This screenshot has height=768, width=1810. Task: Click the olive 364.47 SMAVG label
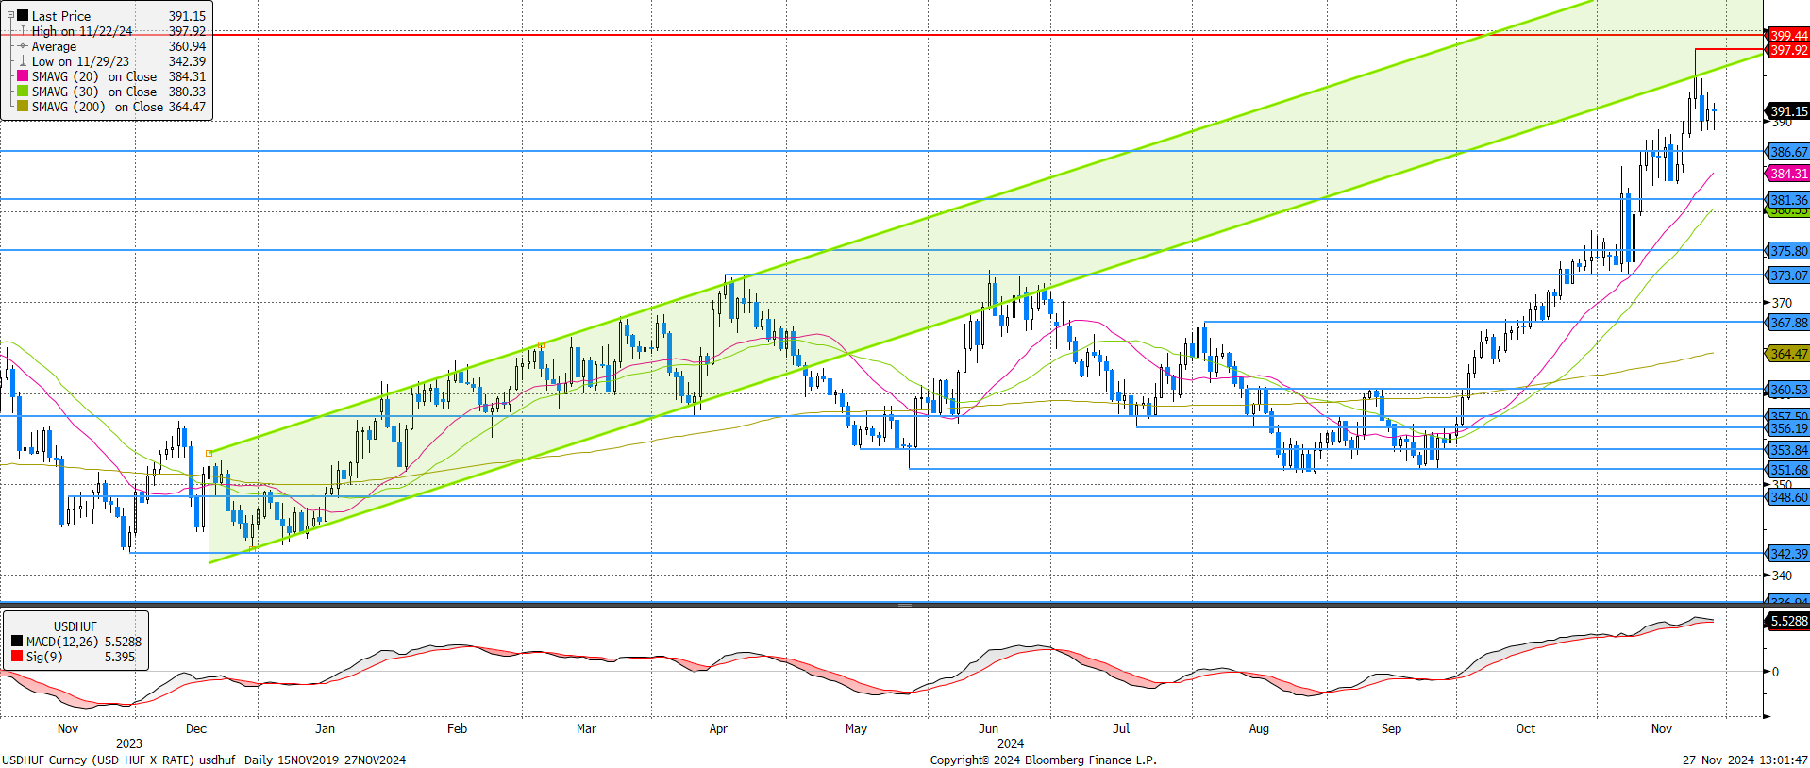point(1787,354)
